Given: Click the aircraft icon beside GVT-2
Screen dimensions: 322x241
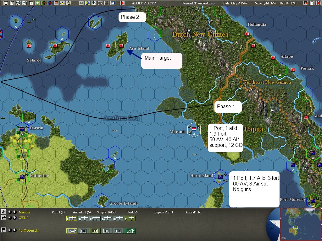Looking at the screenshot, I should [3, 218].
